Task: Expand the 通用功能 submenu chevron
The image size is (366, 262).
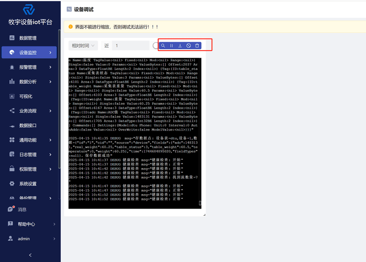Action: pos(50,140)
